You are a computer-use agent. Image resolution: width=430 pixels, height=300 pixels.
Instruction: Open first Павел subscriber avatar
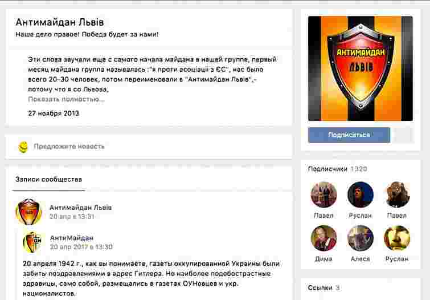[323, 195]
